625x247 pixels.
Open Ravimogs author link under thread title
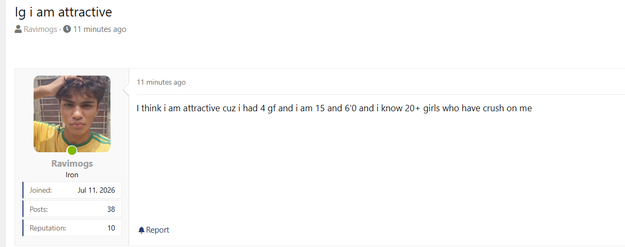(x=40, y=29)
